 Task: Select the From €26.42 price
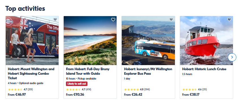[133, 95]
